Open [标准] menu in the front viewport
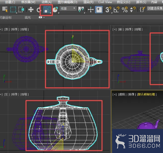The height and width of the screenshot is (153, 163). (129, 29)
